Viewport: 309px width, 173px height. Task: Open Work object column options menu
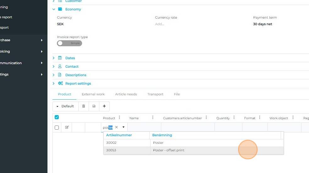click(293, 118)
